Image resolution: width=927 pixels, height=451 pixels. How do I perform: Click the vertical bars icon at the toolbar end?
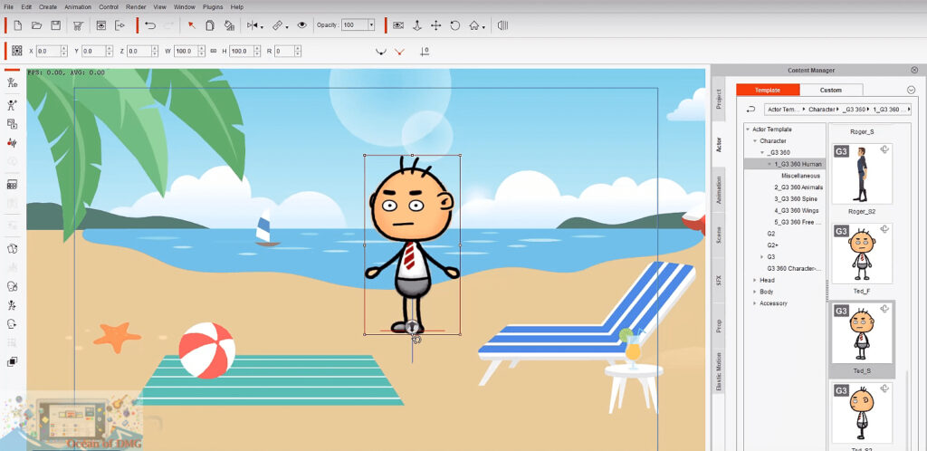pyautogui.click(x=503, y=25)
